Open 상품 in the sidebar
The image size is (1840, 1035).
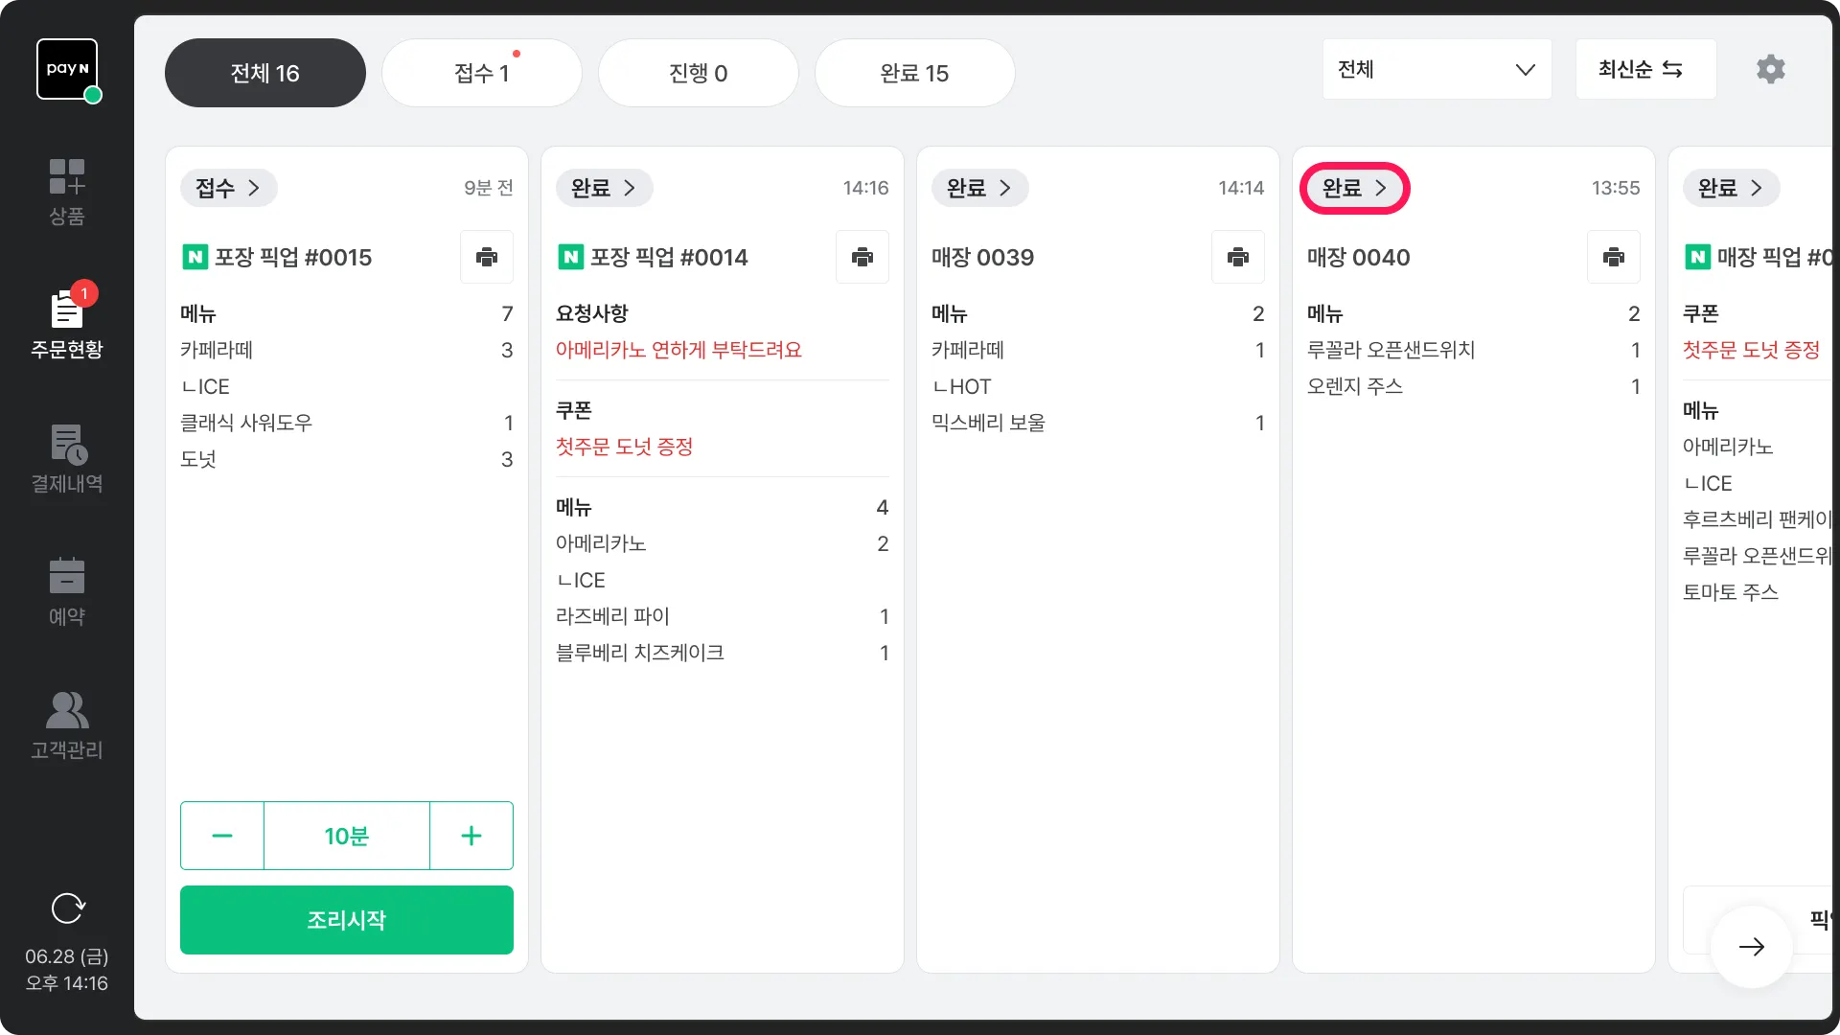pos(67,192)
